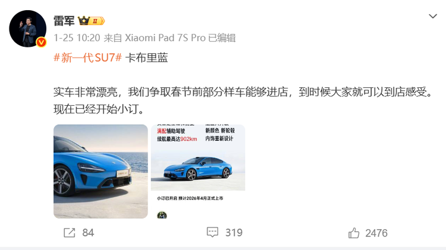The width and height of the screenshot is (446, 250).
Task: Click the 卡布里蓝 caption text
Action: click(146, 58)
